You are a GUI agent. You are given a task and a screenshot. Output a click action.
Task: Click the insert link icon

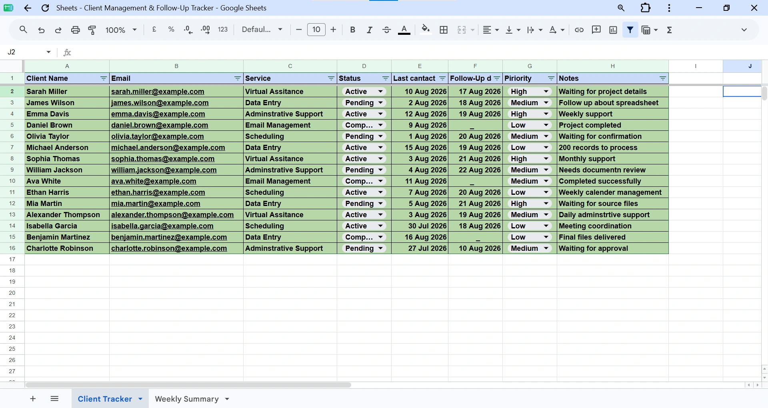pos(579,30)
